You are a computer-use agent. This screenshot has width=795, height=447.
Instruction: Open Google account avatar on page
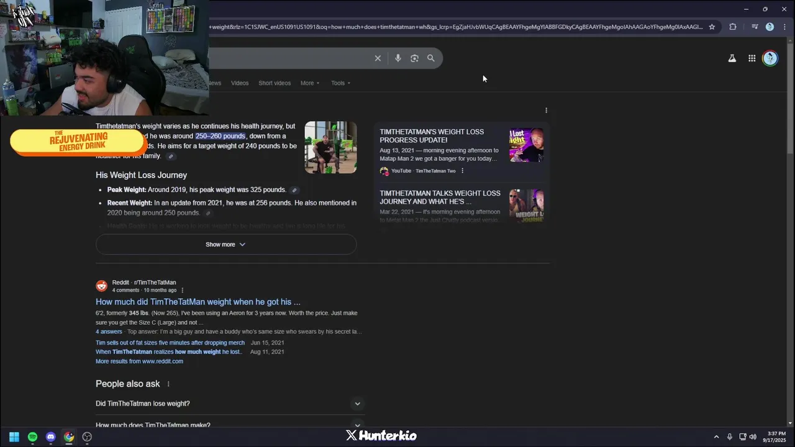point(770,58)
